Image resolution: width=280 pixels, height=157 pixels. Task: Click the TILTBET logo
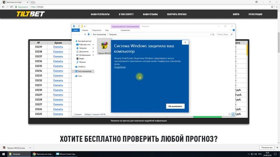click(31, 14)
